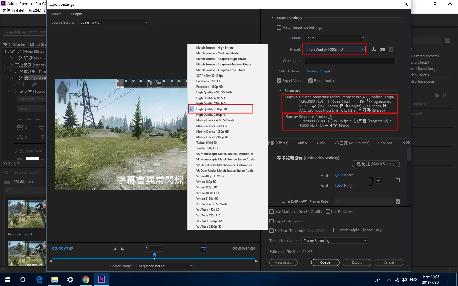This screenshot has height=286, width=458.
Task: Check Import into project
Action: click(x=271, y=221)
